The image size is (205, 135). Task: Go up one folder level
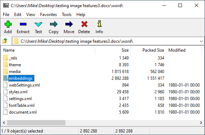click(5, 41)
